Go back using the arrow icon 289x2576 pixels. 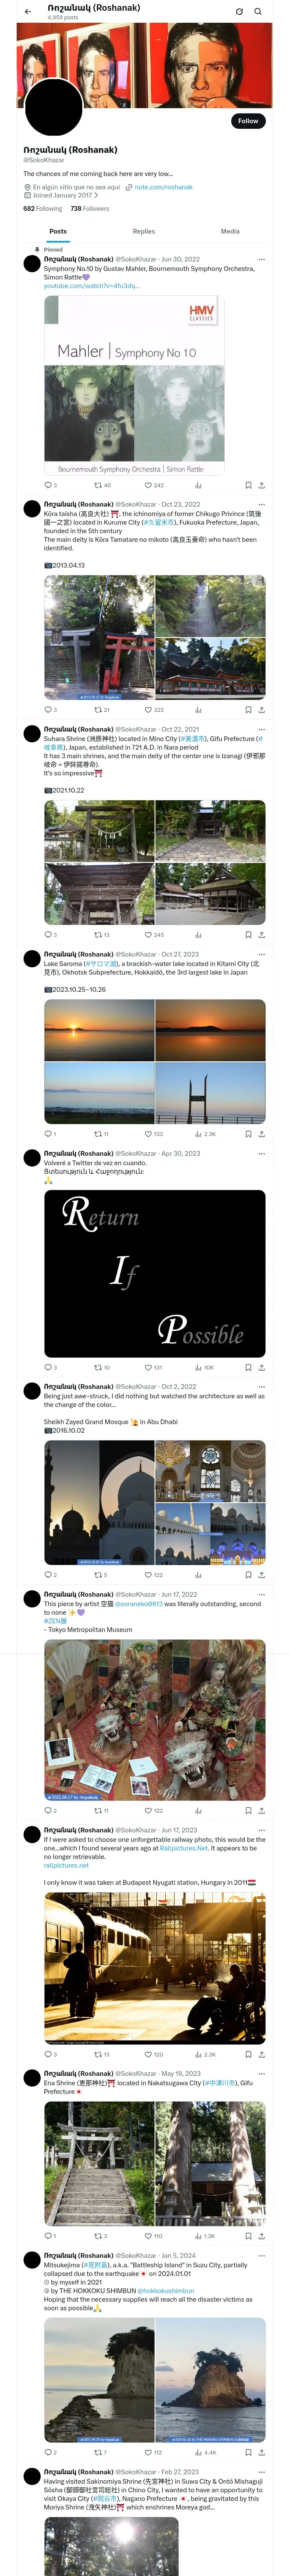click(x=28, y=11)
